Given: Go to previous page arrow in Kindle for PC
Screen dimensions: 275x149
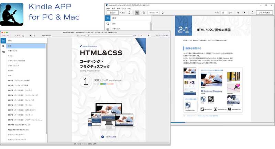Looking at the screenshot, I should [238, 13].
